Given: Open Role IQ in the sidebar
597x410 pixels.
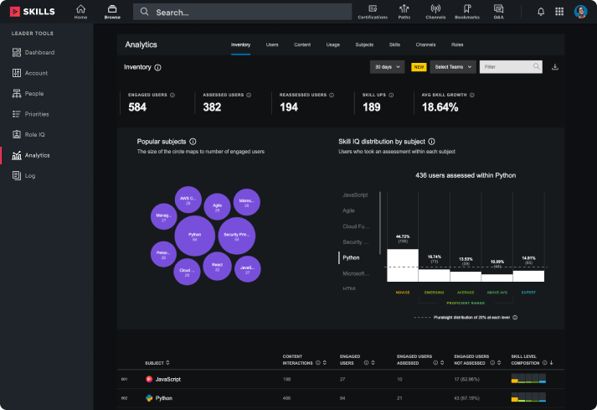Looking at the screenshot, I should pyautogui.click(x=34, y=134).
